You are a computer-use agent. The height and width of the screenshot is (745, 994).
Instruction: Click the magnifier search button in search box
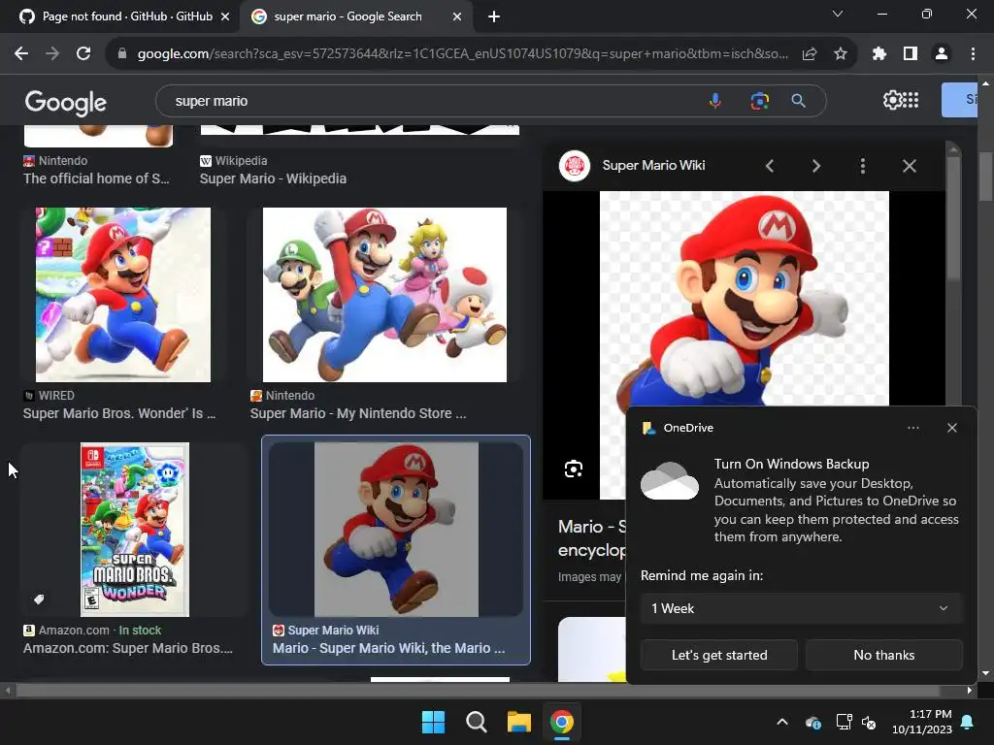(799, 101)
